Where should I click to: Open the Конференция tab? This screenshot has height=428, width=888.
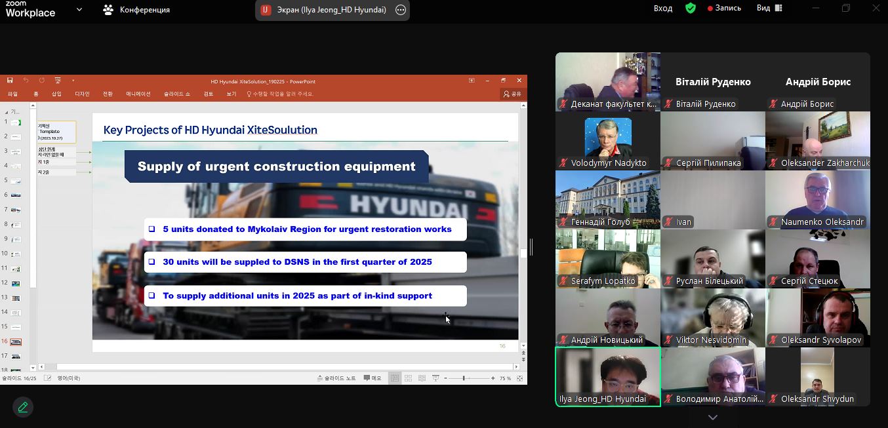coord(136,9)
